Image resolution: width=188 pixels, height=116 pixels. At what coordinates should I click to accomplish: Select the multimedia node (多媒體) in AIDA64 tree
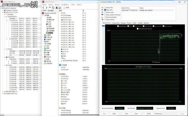pos(47,44)
